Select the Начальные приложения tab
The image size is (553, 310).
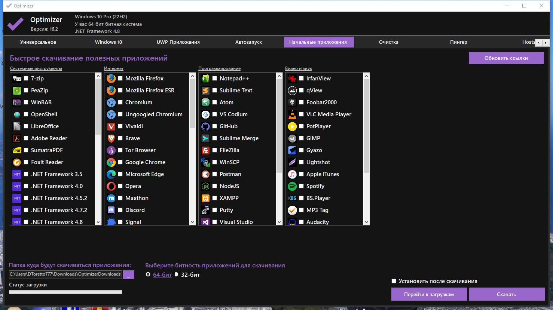tap(318, 42)
